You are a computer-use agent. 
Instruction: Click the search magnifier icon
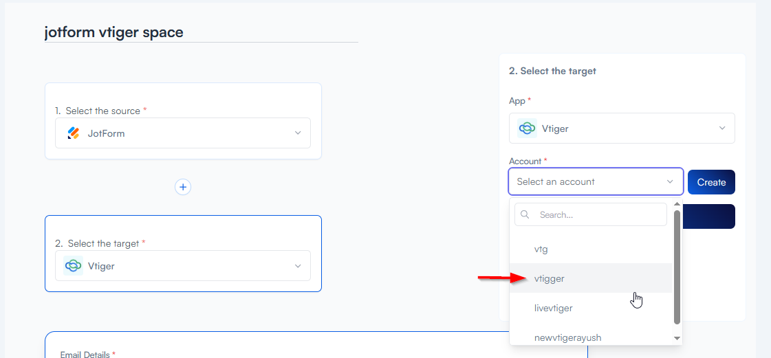525,215
